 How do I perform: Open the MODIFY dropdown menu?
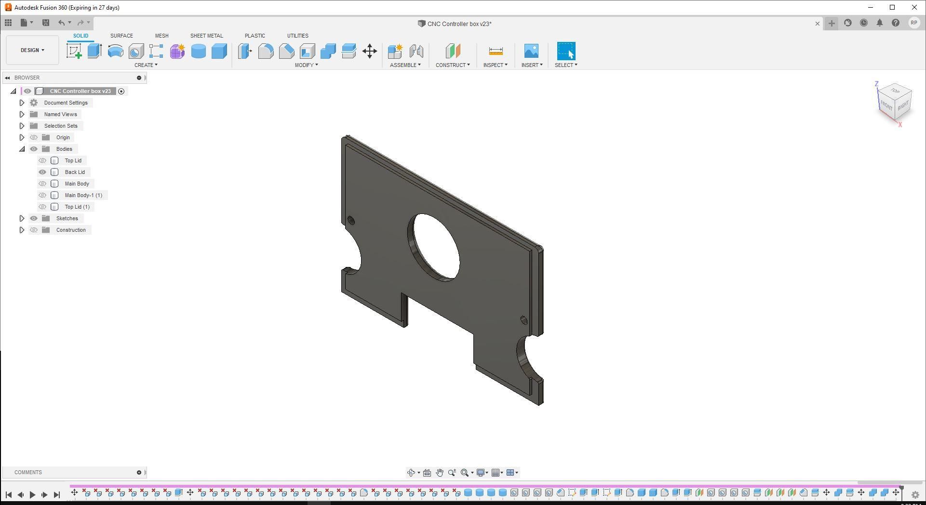coord(307,65)
